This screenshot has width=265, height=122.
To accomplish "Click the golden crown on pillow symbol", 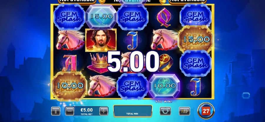I will (99, 63).
